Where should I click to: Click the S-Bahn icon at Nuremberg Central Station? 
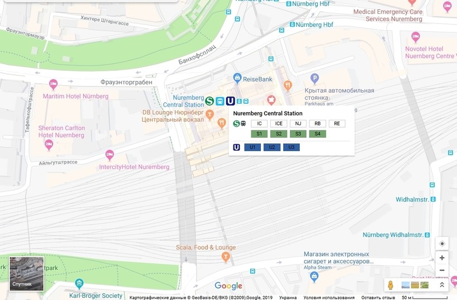tap(210, 101)
